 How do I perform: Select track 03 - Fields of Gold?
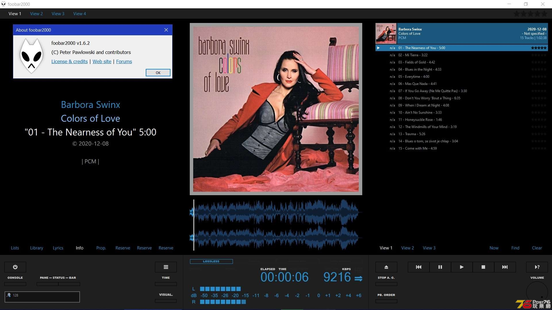pos(462,62)
